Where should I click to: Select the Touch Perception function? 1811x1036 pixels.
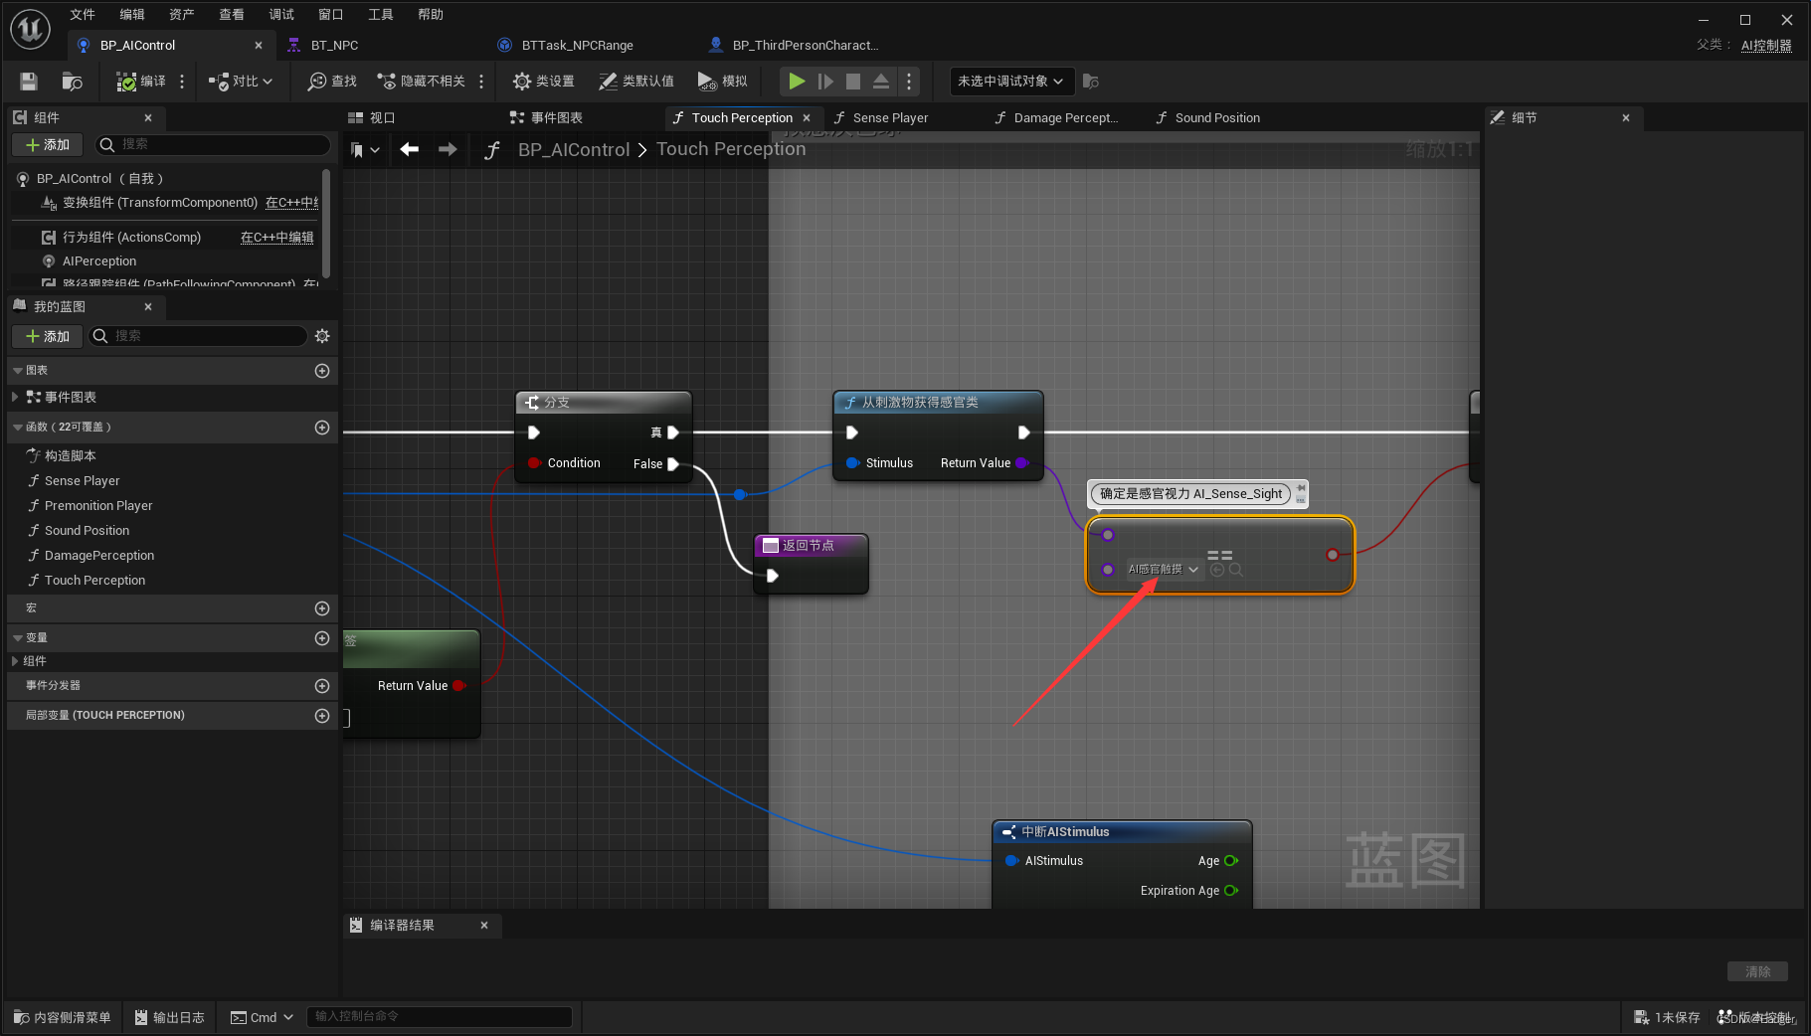point(94,581)
